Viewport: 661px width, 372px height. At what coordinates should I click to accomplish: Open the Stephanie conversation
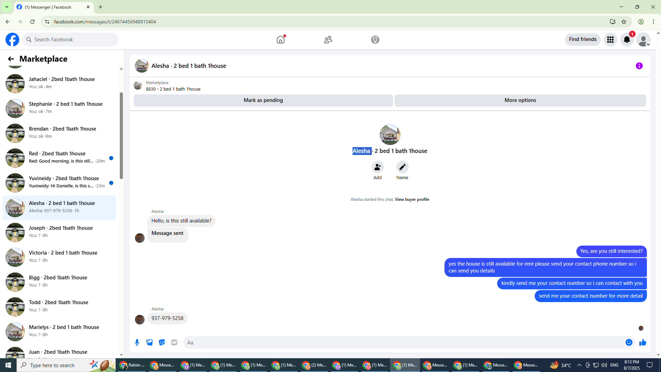point(59,108)
